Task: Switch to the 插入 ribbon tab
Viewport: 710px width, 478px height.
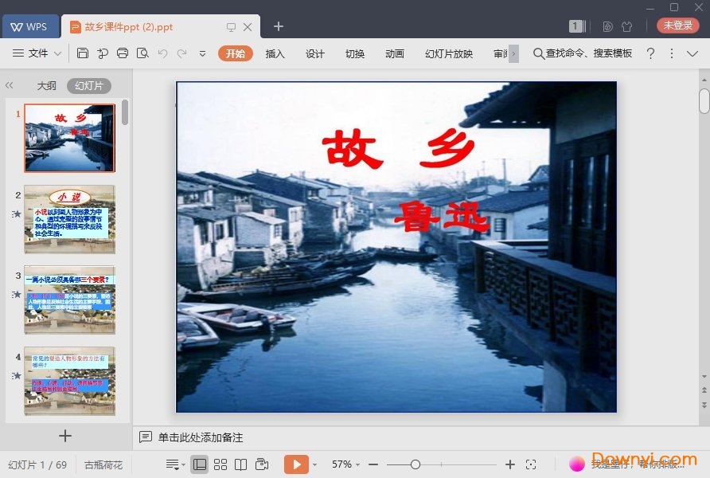Action: pyautogui.click(x=275, y=53)
